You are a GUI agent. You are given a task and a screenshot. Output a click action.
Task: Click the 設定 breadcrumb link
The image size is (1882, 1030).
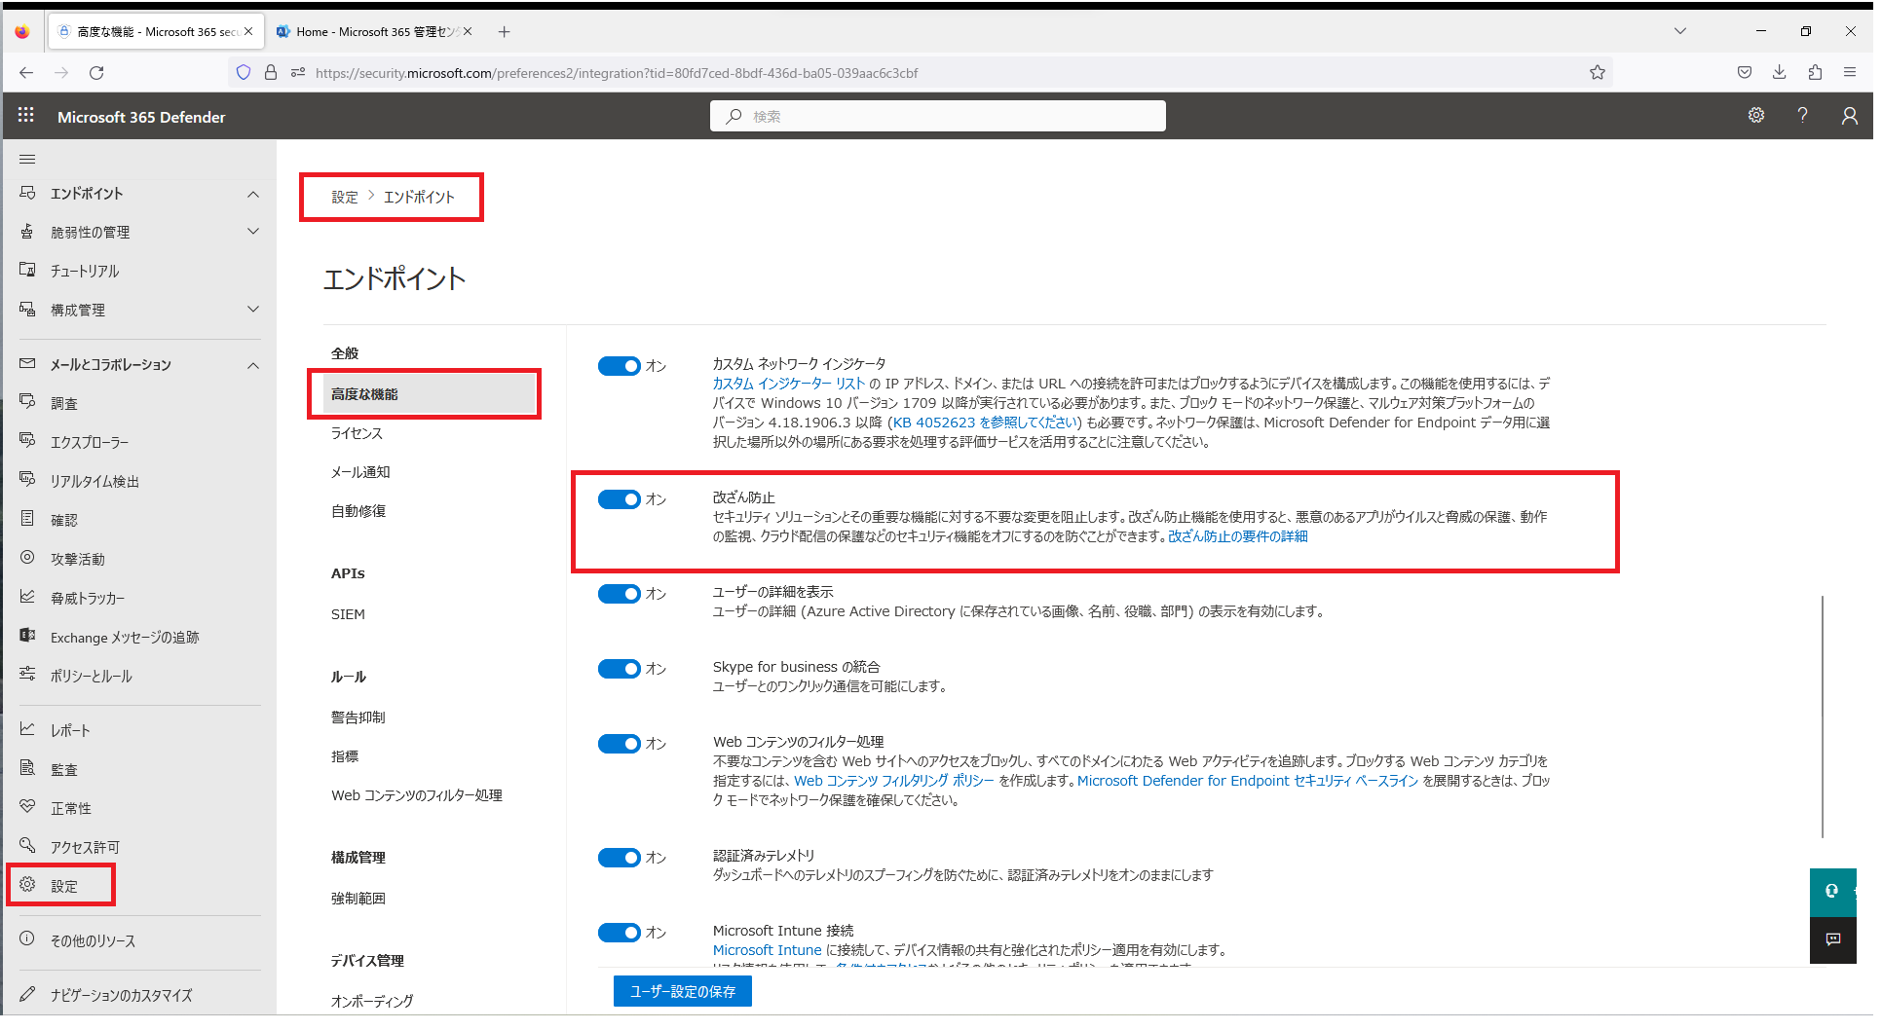point(346,198)
